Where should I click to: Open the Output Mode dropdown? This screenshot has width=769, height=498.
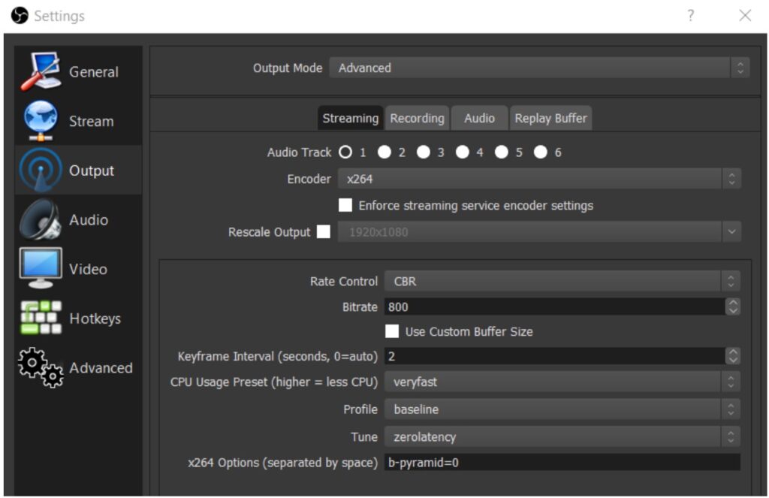tap(538, 68)
